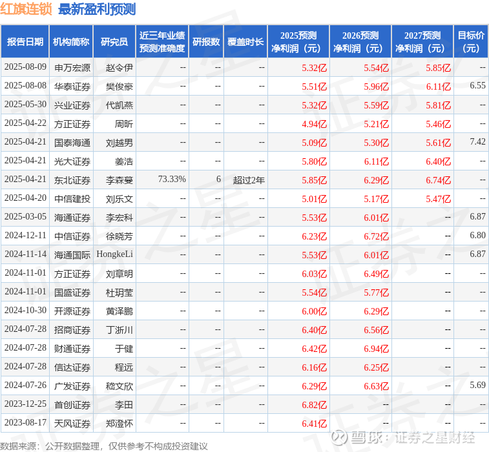Image resolution: width=489 pixels, height=452 pixels.
Task: Select the 中信建投 institution cell
Action: pyautogui.click(x=72, y=199)
